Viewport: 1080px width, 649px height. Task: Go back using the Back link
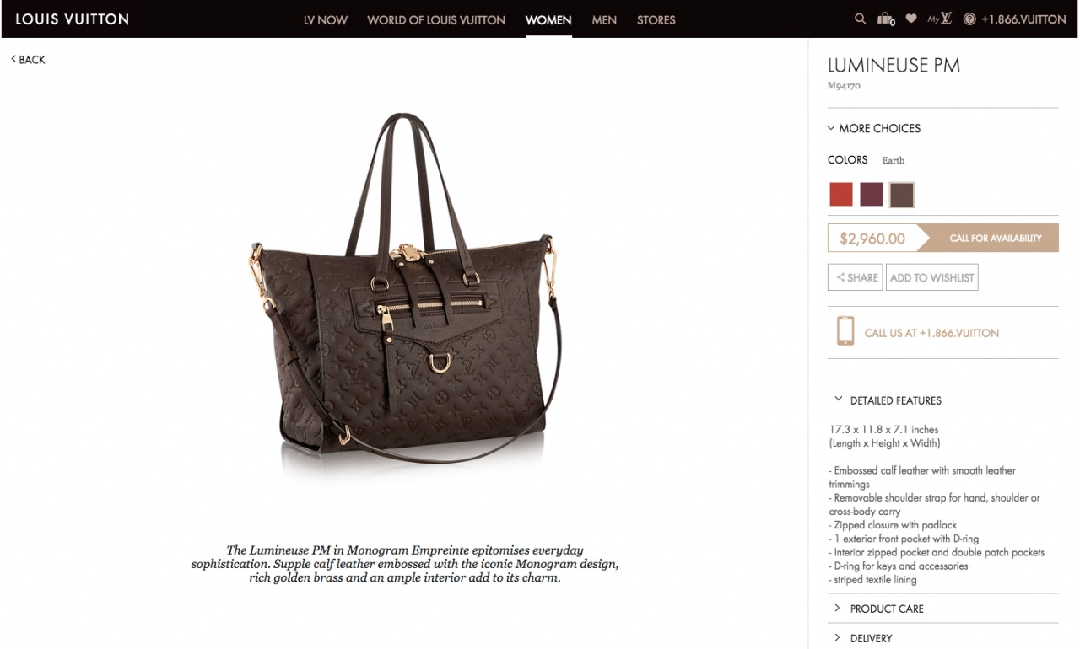point(28,60)
